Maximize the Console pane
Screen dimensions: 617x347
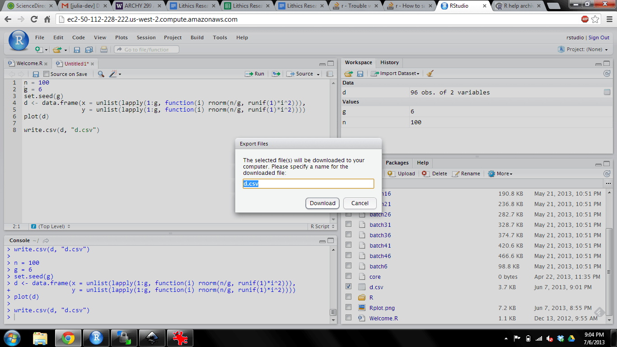pyautogui.click(x=331, y=240)
